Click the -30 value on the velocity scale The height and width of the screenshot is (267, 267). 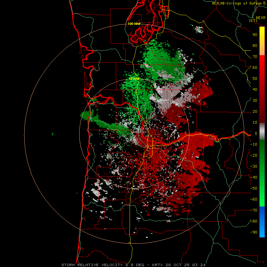click(x=254, y=166)
